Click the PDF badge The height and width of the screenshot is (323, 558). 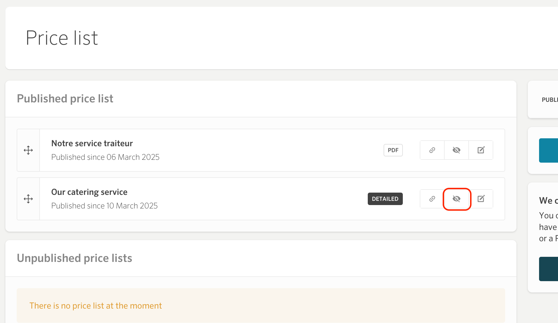tap(393, 150)
